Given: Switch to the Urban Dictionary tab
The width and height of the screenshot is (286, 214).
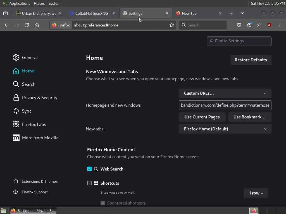Looking at the screenshot, I should [39, 13].
